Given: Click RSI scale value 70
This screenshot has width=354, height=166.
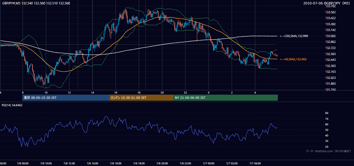Looking at the screenshot, I should 327,119.
